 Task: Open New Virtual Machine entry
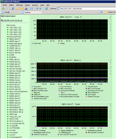tap(18, 92)
